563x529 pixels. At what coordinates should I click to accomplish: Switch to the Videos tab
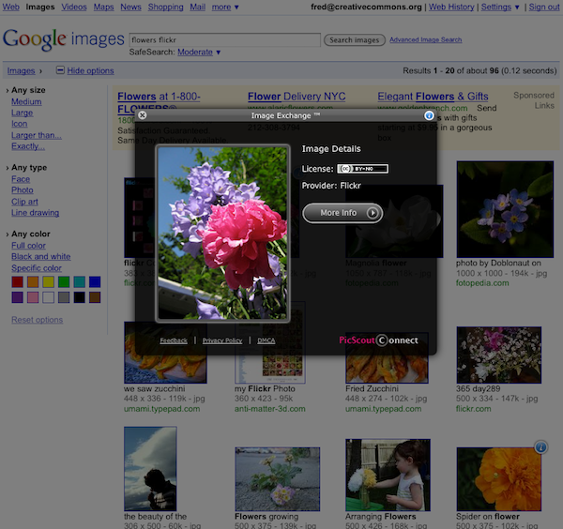(74, 7)
